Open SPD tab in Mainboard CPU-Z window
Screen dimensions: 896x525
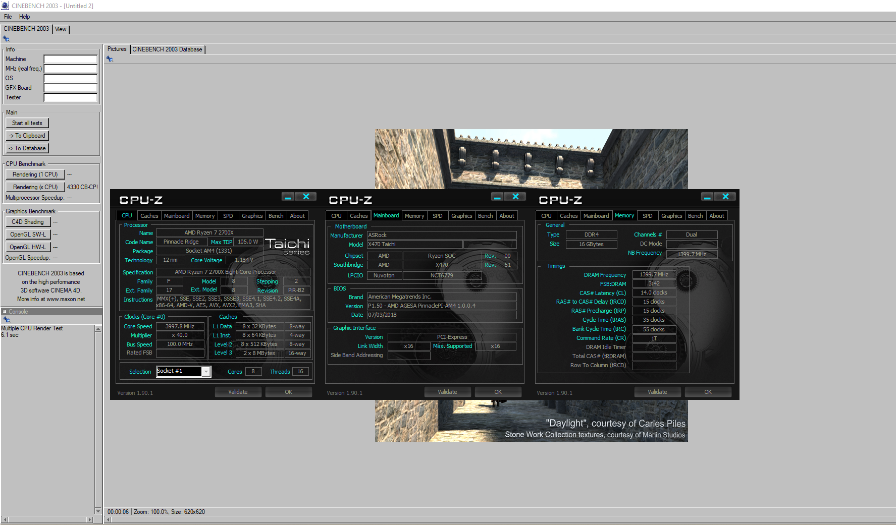tap(438, 216)
